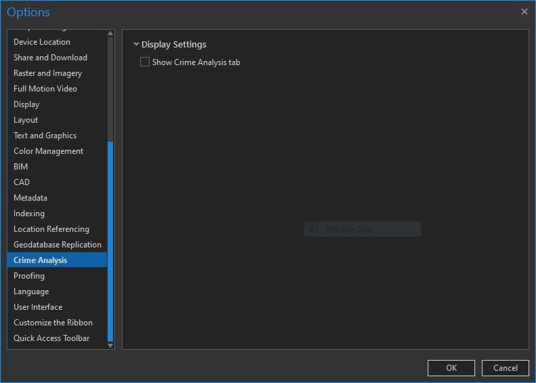Open Geodatabase Replication options
Screen dimensions: 536x383
pyautogui.click(x=57, y=245)
